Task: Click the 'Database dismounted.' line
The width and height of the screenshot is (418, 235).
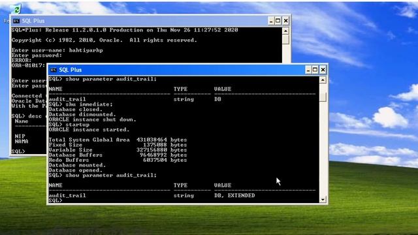Action: click(82, 114)
